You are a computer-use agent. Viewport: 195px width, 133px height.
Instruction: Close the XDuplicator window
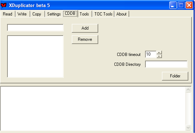tap(189, 5)
